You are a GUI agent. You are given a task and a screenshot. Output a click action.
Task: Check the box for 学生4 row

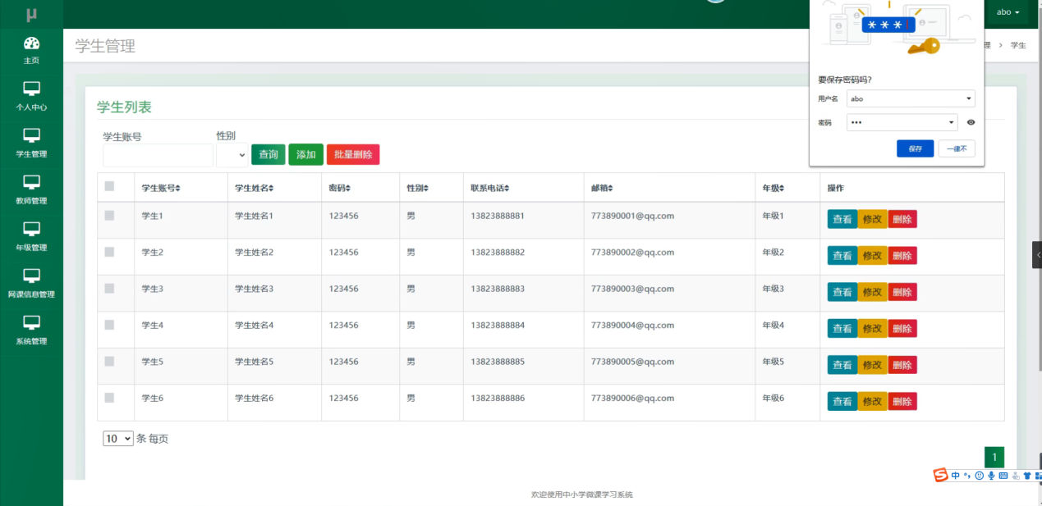pos(109,325)
